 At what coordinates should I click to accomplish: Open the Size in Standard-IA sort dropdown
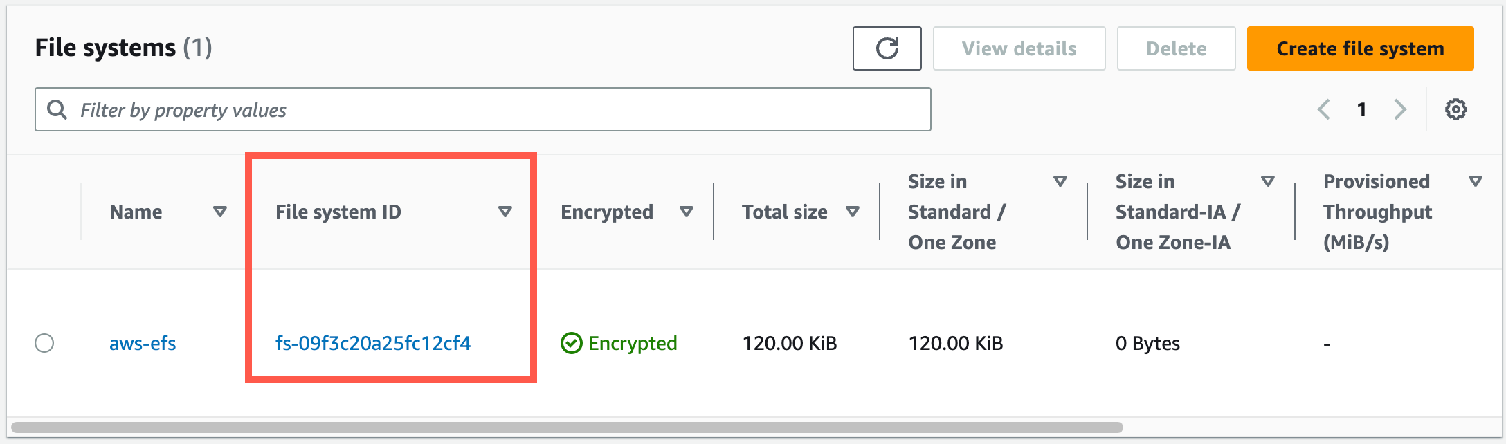click(x=1268, y=181)
